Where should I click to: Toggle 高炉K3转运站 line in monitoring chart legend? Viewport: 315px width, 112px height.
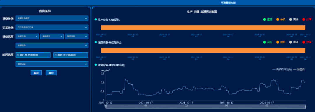(282, 69)
